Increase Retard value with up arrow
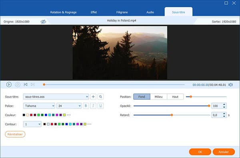Viewport: 240px width, 158px height. point(224,114)
